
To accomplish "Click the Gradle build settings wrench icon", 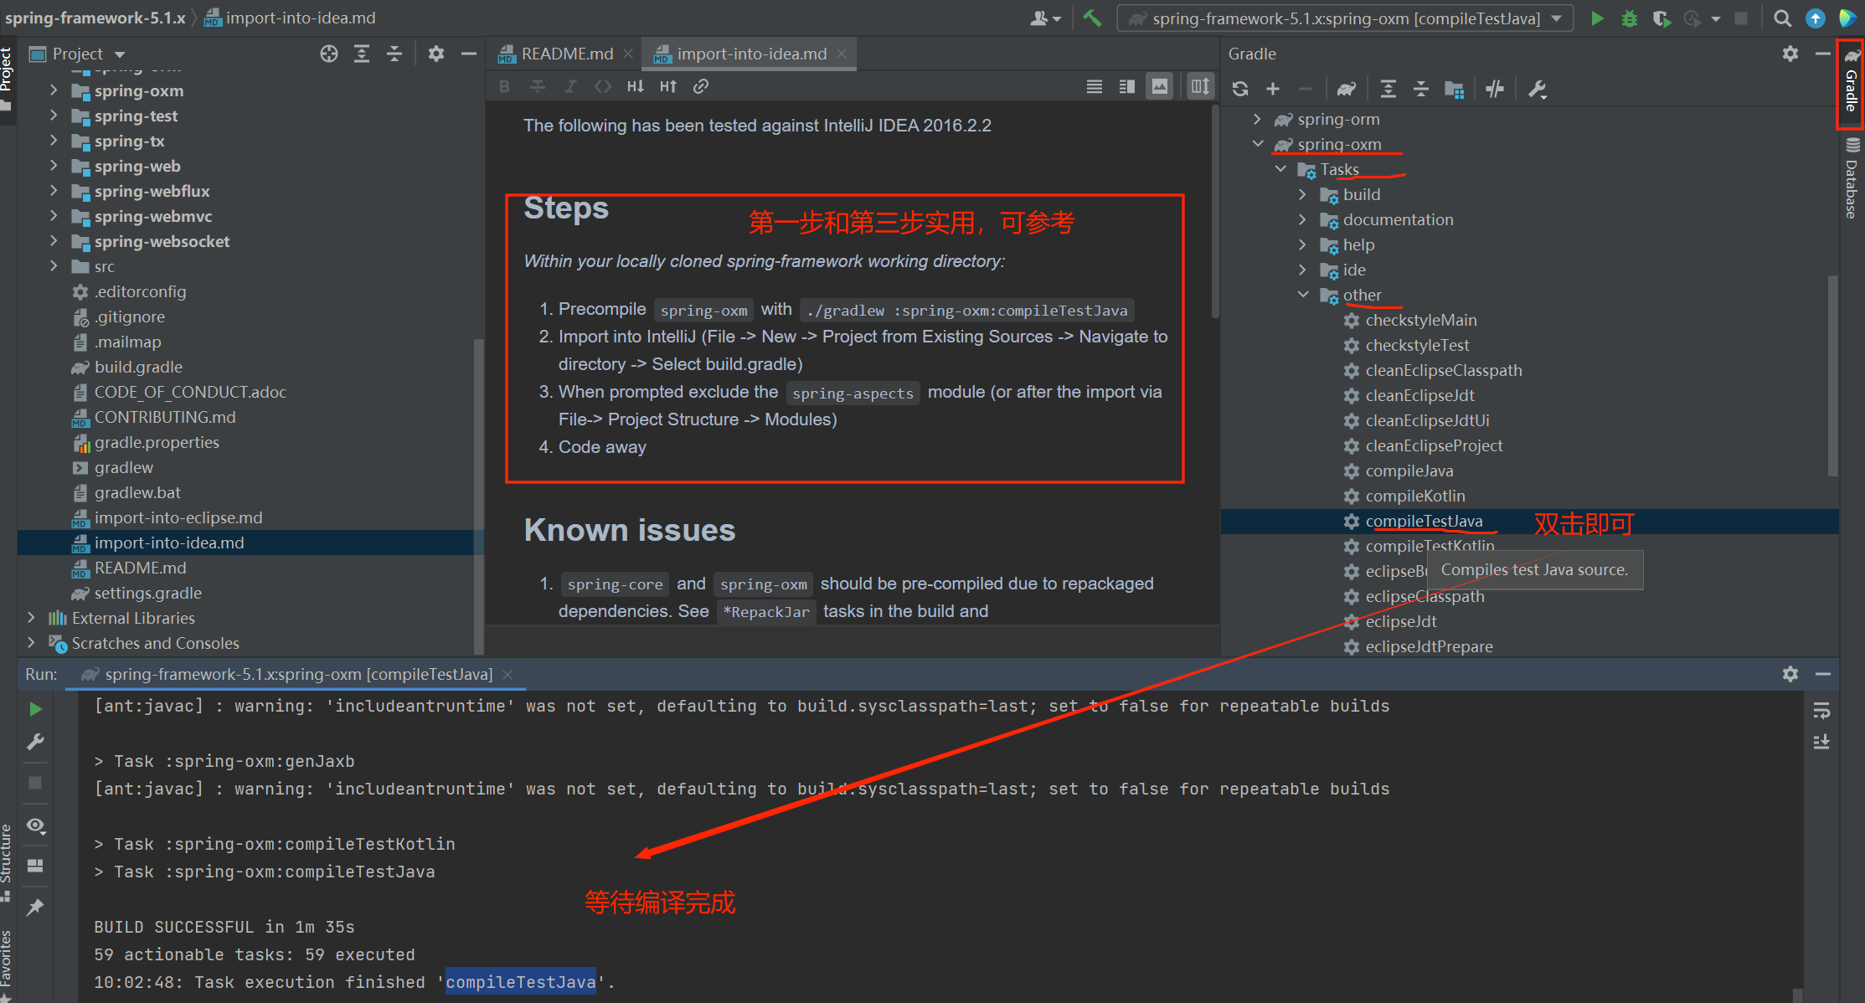I will pos(1537,89).
